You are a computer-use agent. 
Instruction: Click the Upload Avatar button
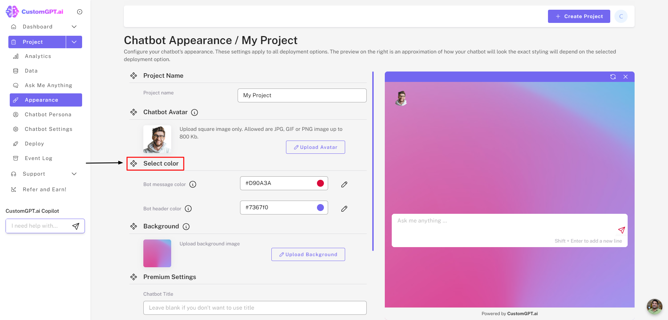pyautogui.click(x=316, y=147)
